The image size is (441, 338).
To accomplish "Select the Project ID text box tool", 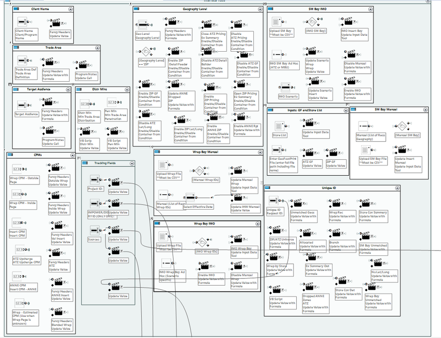I will 94,180.
